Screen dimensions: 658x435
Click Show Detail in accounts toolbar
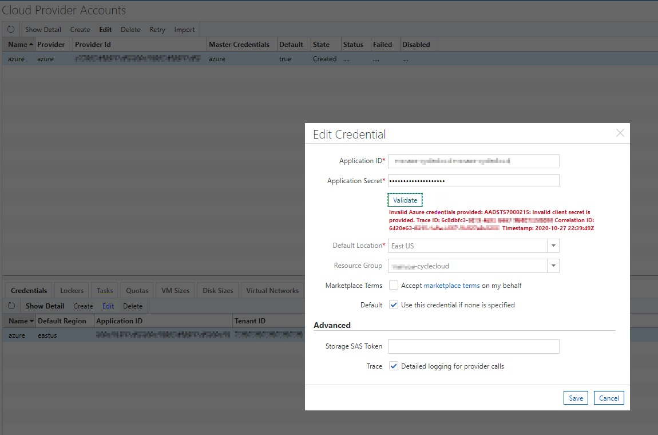pyautogui.click(x=43, y=29)
